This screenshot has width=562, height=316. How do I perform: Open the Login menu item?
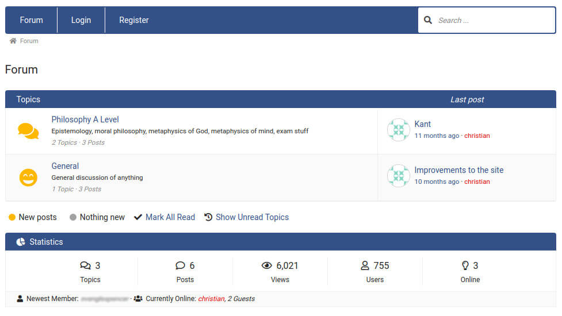81,20
